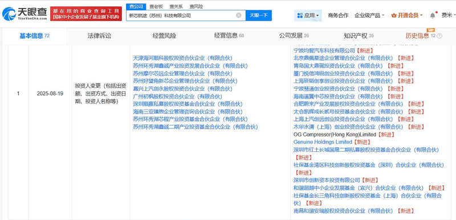
Task: Click the 商务合作 link
Action: click(x=338, y=15)
